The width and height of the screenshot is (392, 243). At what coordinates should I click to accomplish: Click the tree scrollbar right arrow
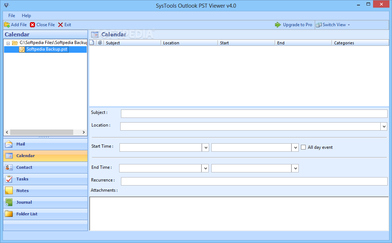pyautogui.click(x=84, y=132)
